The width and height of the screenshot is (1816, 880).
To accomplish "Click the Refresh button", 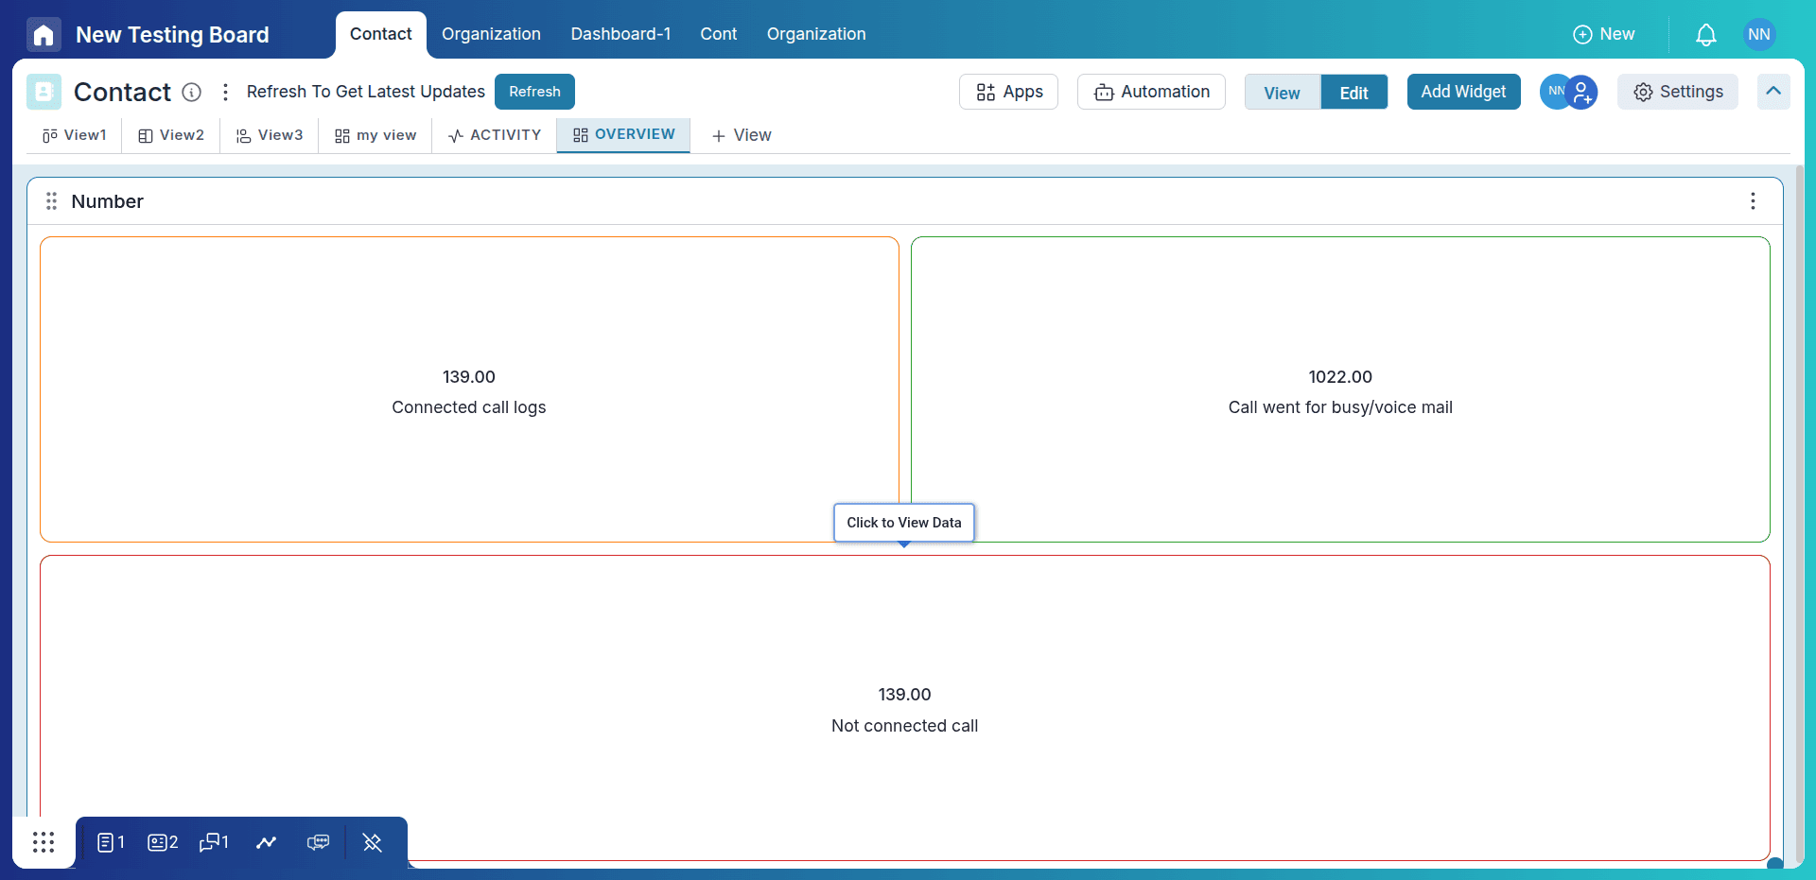I will [x=534, y=92].
